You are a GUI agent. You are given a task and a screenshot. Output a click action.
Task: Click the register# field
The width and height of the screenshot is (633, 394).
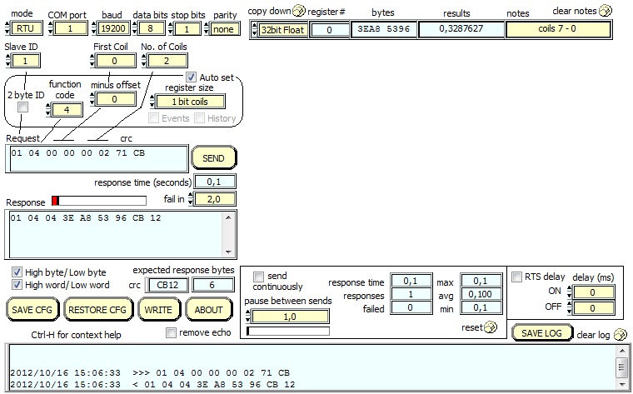[x=329, y=30]
